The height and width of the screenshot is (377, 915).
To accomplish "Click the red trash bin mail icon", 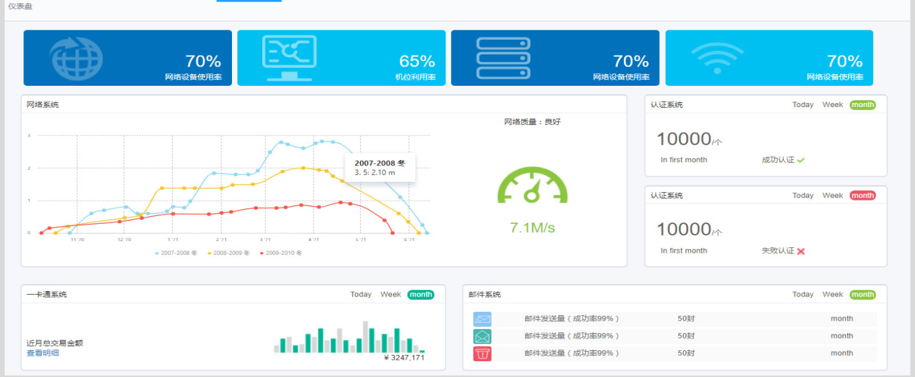I will pyautogui.click(x=483, y=354).
